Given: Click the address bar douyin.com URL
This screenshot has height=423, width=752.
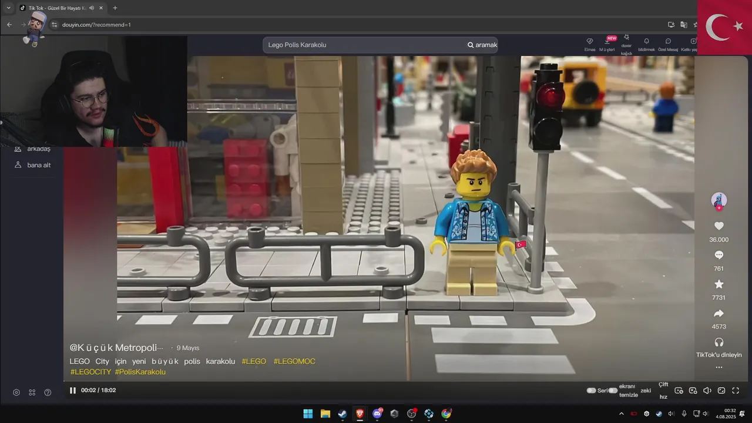Looking at the screenshot, I should click(96, 25).
